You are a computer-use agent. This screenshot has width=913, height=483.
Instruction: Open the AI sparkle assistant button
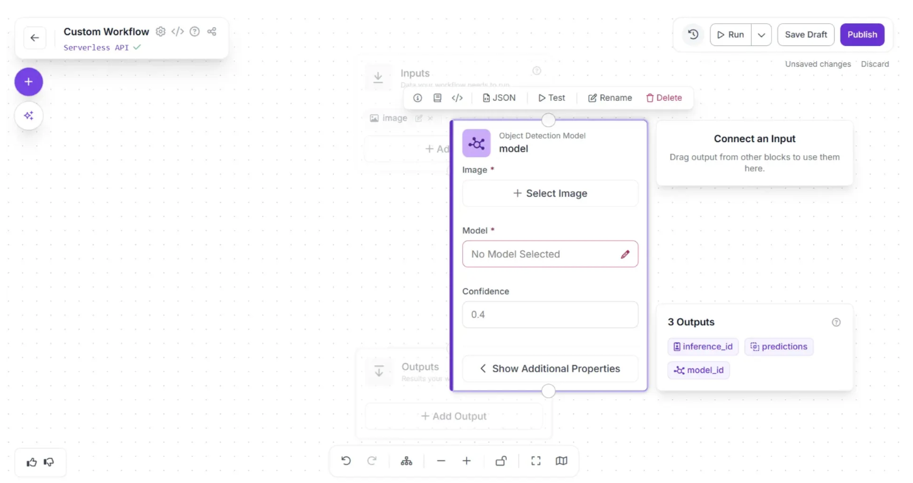tap(28, 116)
